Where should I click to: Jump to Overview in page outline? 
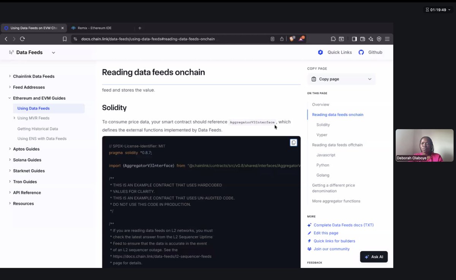[321, 104]
